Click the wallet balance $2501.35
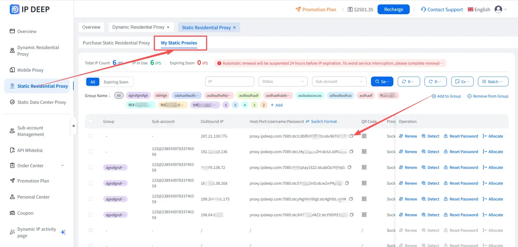Viewport: 518px width, 247px height. click(x=360, y=10)
